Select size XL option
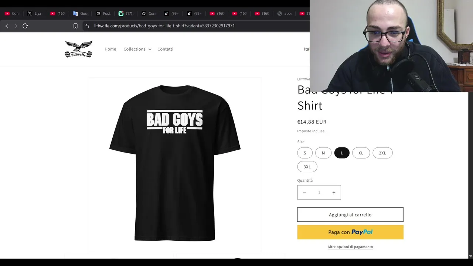The height and width of the screenshot is (266, 473). coord(361,153)
